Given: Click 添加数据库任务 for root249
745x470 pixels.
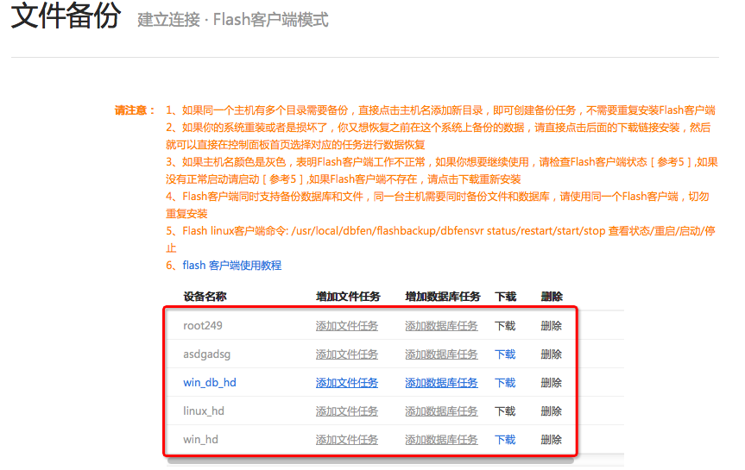Looking at the screenshot, I should pos(441,326).
